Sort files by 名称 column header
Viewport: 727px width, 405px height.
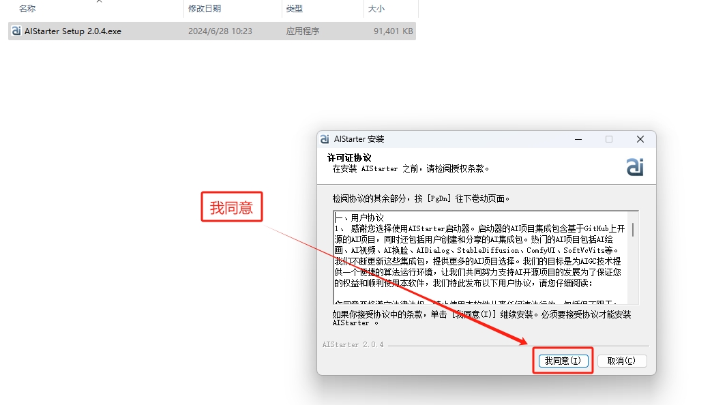tap(27, 8)
